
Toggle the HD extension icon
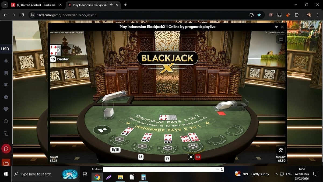click(271, 15)
